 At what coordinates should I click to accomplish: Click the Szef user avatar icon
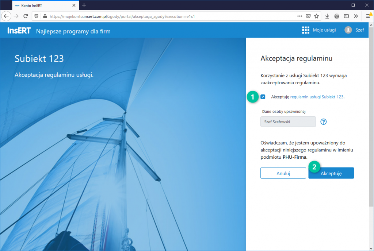click(x=348, y=30)
